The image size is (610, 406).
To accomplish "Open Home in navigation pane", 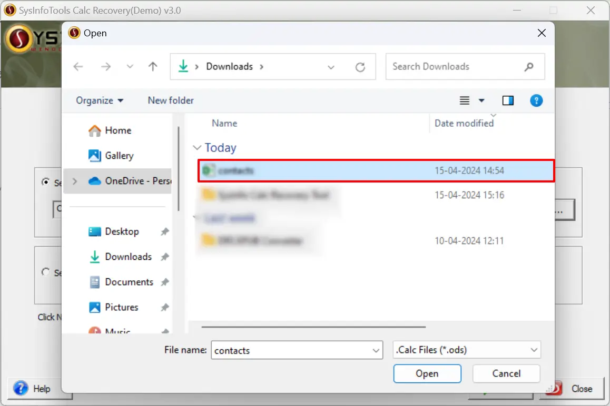I will pyautogui.click(x=118, y=130).
